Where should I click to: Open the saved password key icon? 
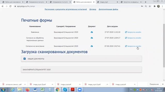tap(142, 6)
